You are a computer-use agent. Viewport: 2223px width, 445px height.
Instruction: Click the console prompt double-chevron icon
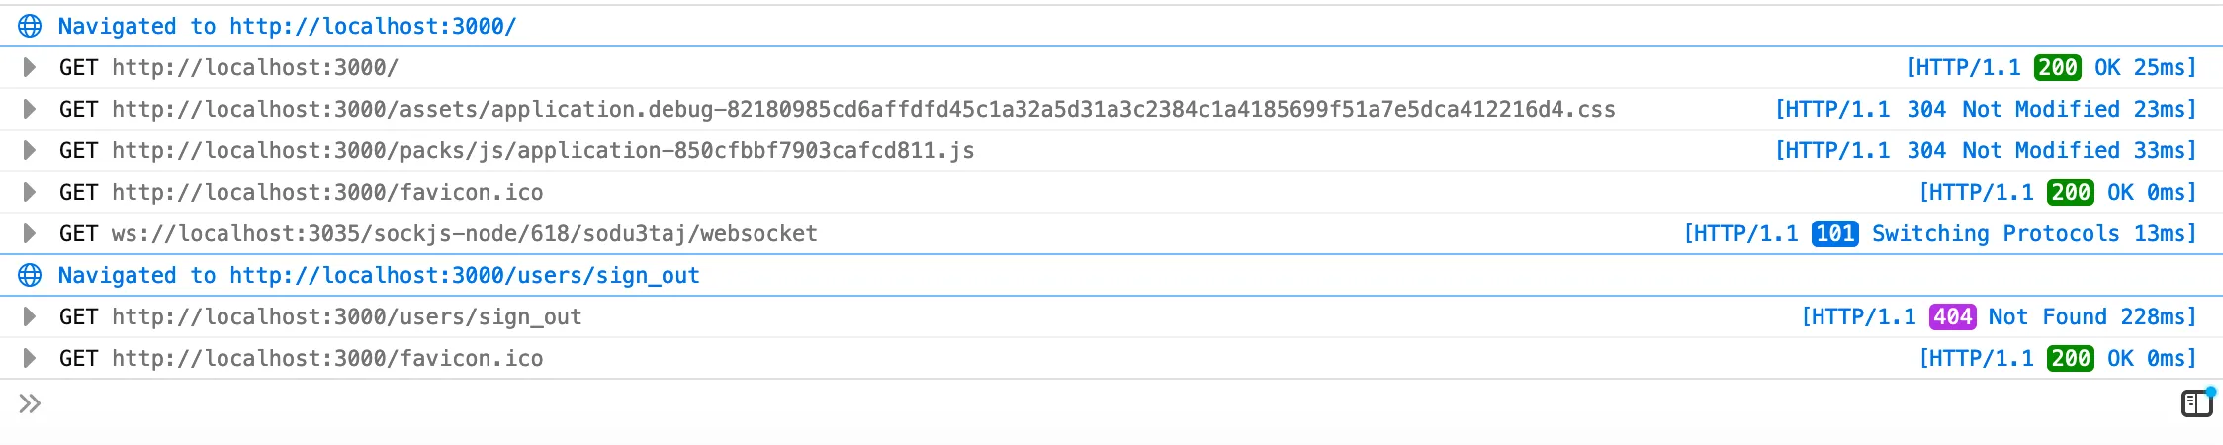coord(30,403)
